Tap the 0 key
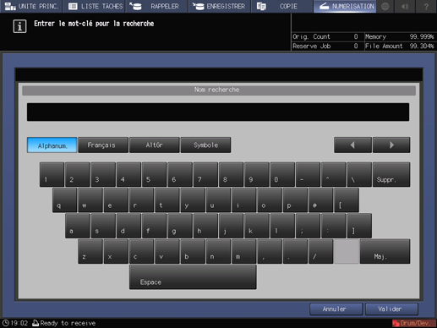This screenshot has width=437, height=328. click(282, 174)
